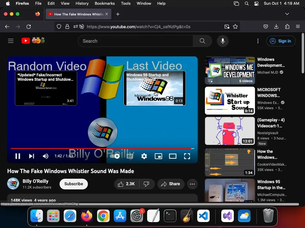The image size is (305, 228).
Task: Open macOS Control Center icon
Action: (256, 3)
